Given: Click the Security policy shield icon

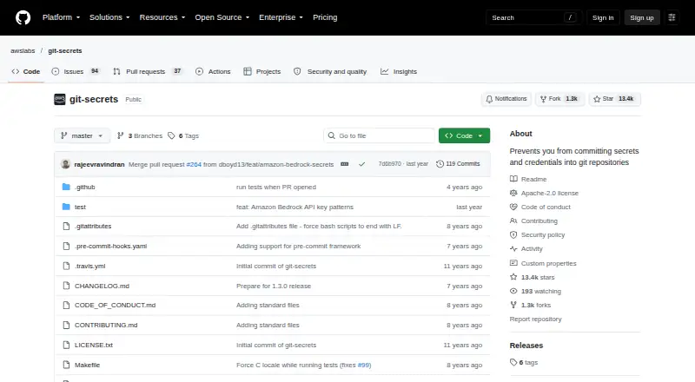Looking at the screenshot, I should pos(513,235).
